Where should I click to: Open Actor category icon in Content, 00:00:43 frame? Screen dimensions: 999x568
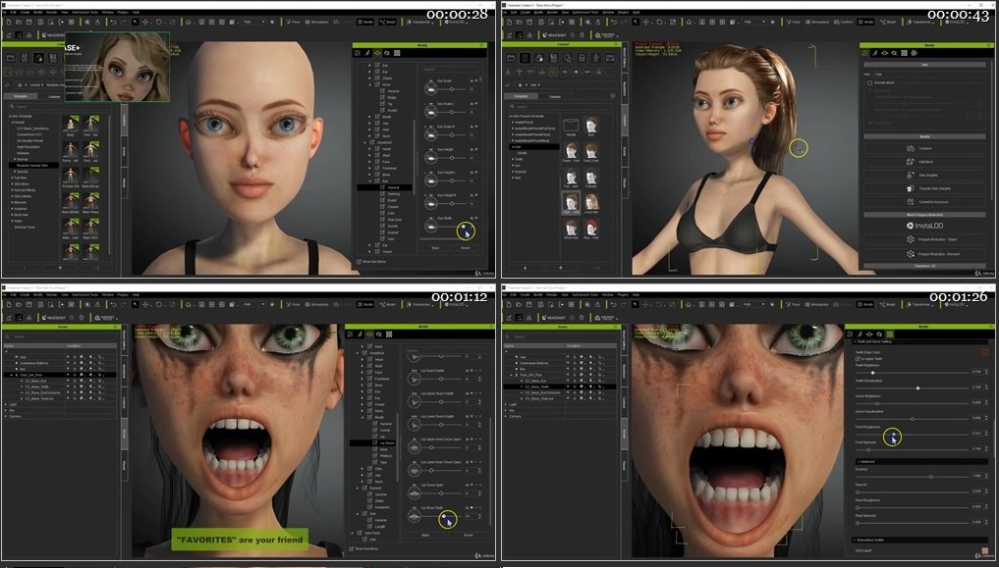click(525, 58)
